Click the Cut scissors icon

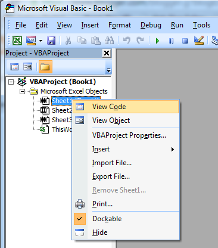(x=68, y=41)
